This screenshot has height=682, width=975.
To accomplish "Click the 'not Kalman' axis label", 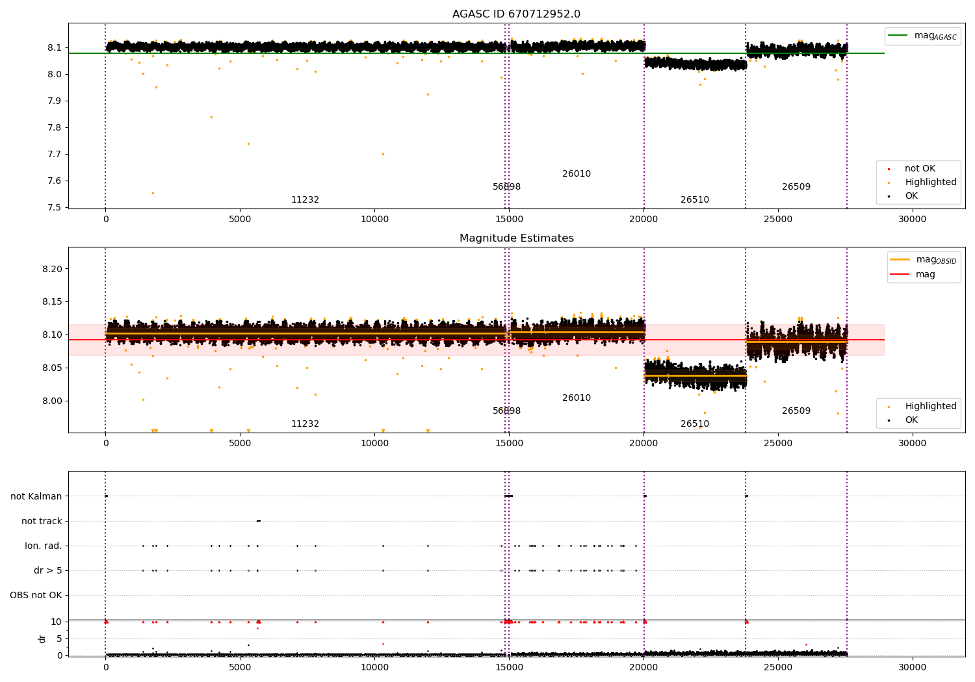I will [x=36, y=496].
